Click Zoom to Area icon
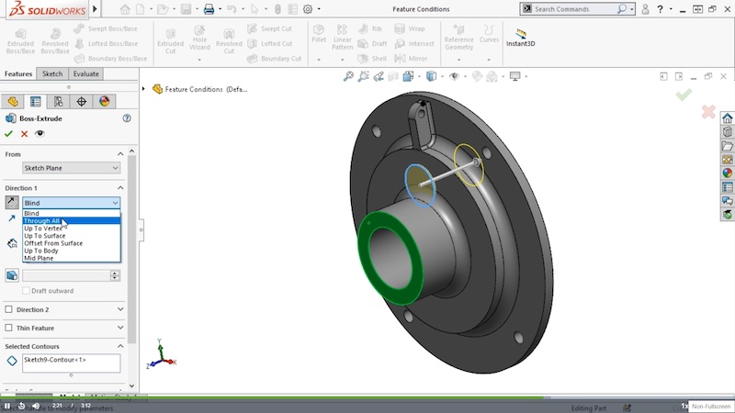This screenshot has height=413, width=735. pyautogui.click(x=363, y=76)
